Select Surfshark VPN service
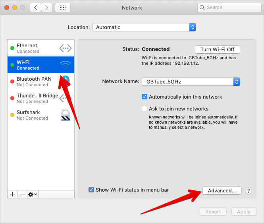 [x=41, y=115]
